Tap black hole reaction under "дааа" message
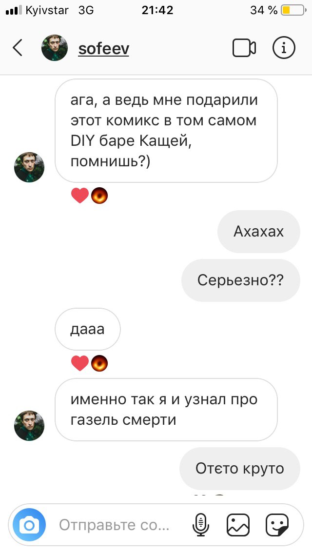The image size is (312, 554). click(x=99, y=364)
